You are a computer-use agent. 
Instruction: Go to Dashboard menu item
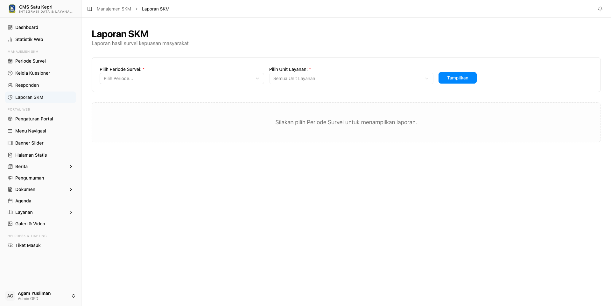point(40,27)
